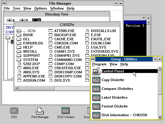The image size is (165, 124).
Task: Open the Group - Utilities control menu box
Action: pyautogui.click(x=93, y=59)
